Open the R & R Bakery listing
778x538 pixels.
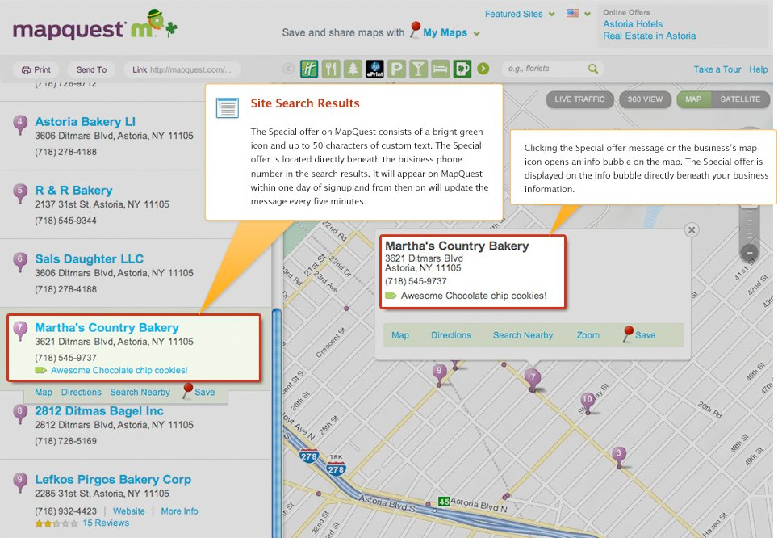pyautogui.click(x=73, y=191)
